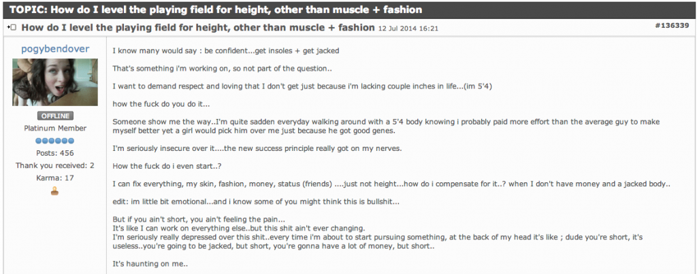The height and width of the screenshot is (274, 697).
Task: Click the sentence about the new success principle
Action: coord(257,148)
